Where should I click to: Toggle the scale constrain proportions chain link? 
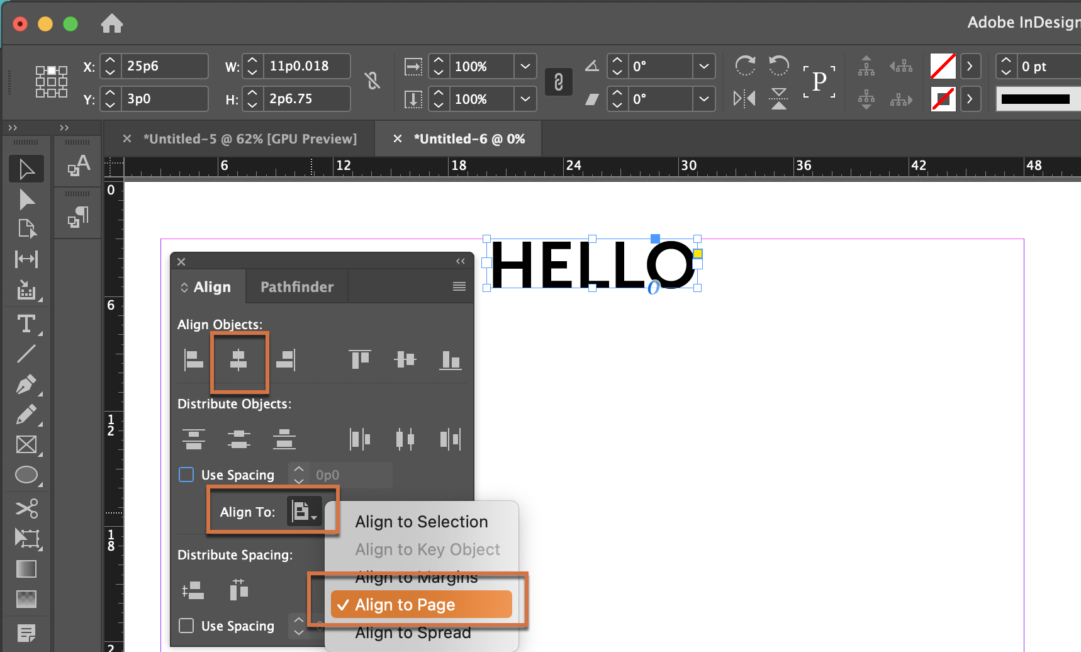[559, 82]
